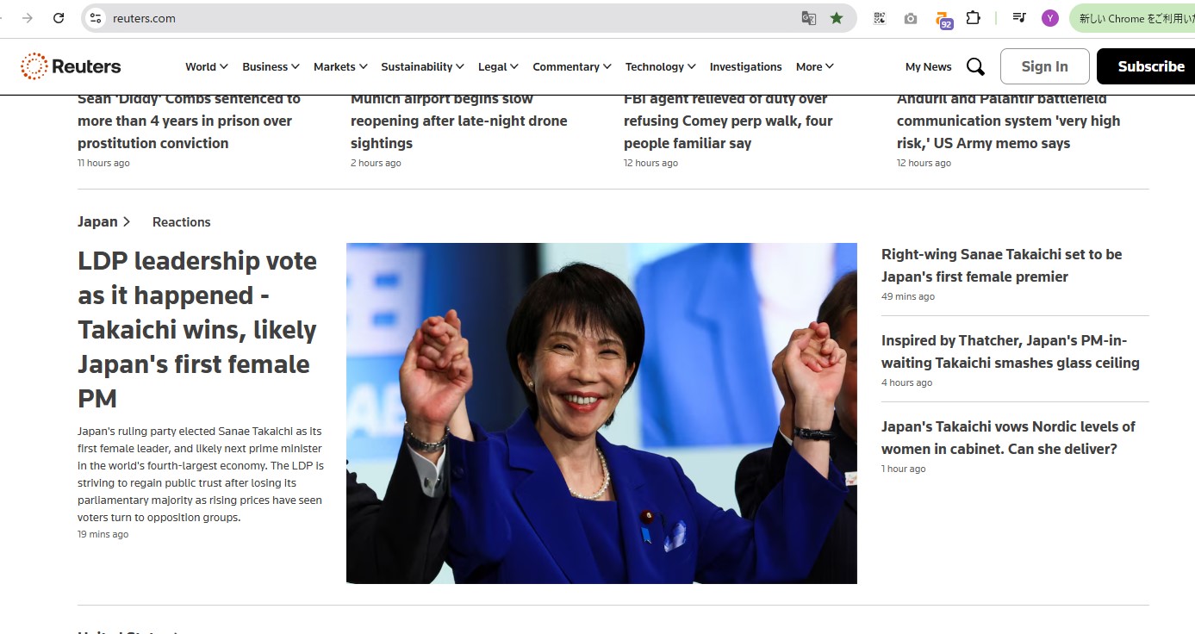The height and width of the screenshot is (634, 1195).
Task: Click the Takaichi celebration photo
Action: click(x=601, y=413)
